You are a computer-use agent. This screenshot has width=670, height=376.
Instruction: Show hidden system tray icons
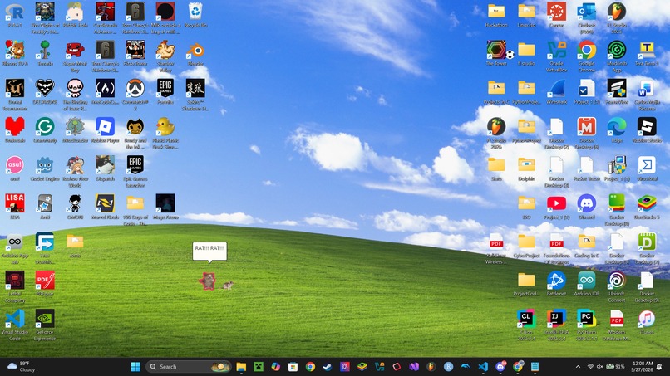pyautogui.click(x=578, y=367)
